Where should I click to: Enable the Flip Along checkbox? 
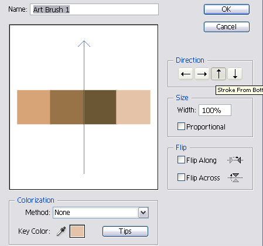[181, 160]
